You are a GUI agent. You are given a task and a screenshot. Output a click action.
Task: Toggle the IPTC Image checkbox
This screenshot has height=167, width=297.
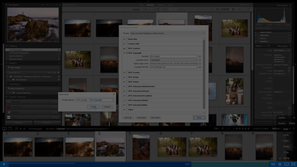[x=127, y=77]
